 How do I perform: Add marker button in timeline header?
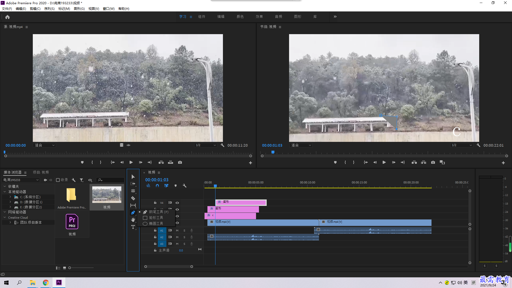[x=175, y=186]
